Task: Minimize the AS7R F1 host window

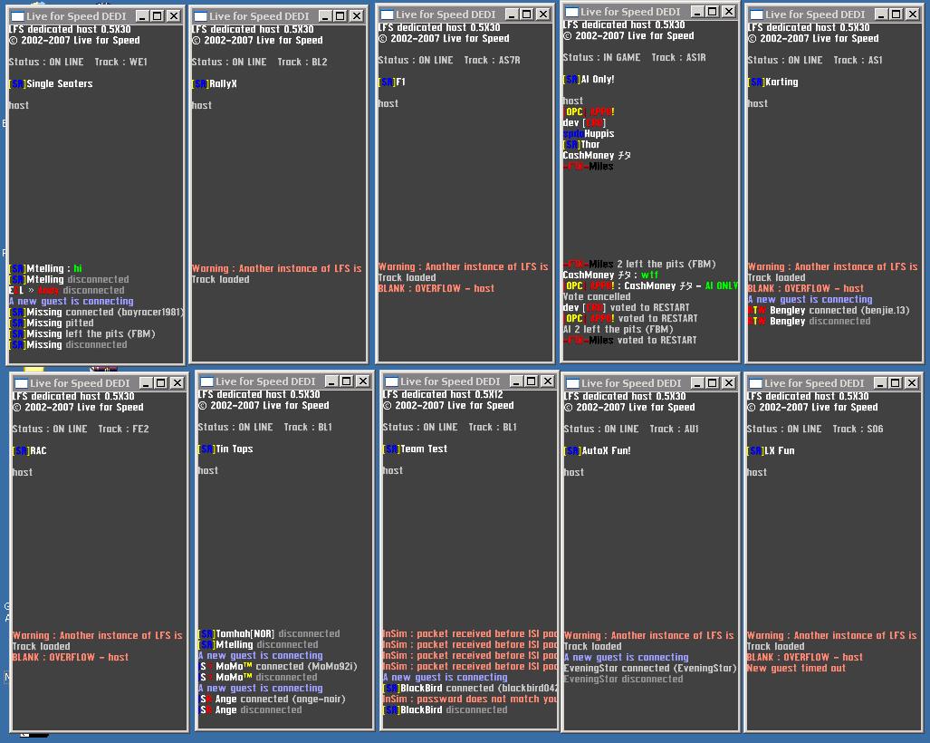Action: point(512,14)
